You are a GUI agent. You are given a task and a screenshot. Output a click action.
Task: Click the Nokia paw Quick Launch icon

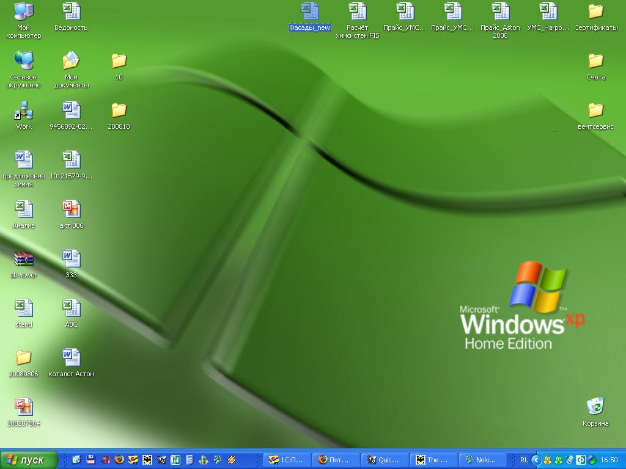(218, 460)
